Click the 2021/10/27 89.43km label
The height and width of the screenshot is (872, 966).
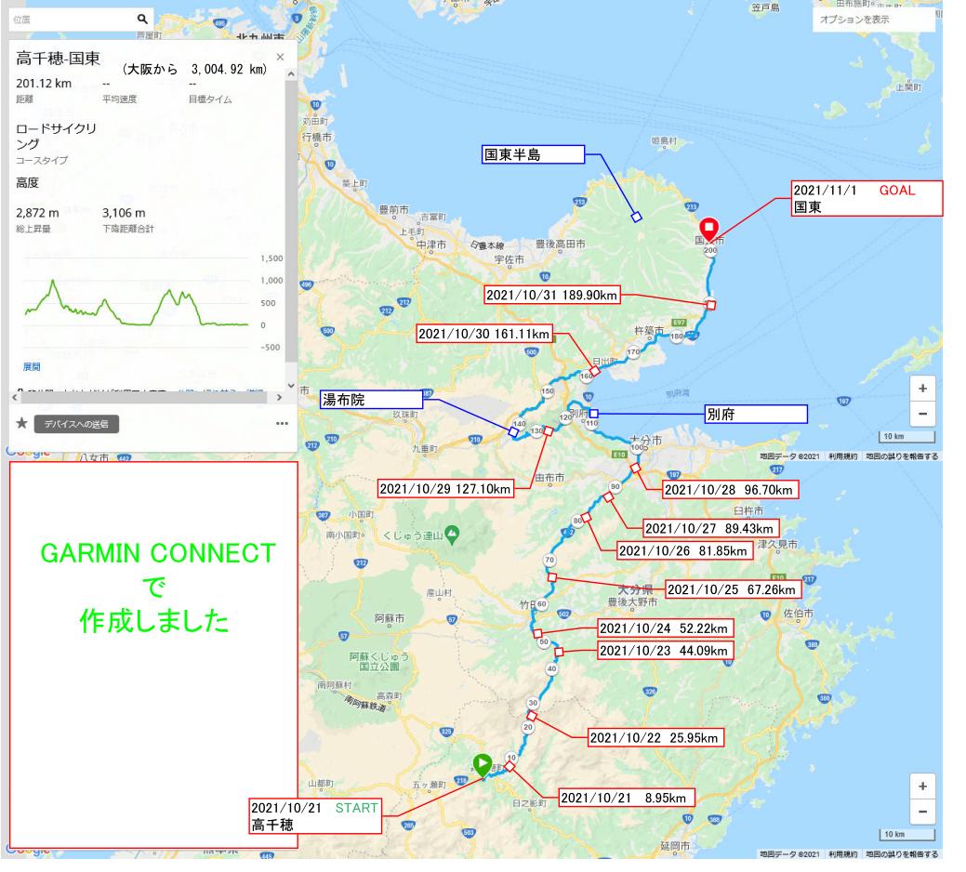point(711,528)
